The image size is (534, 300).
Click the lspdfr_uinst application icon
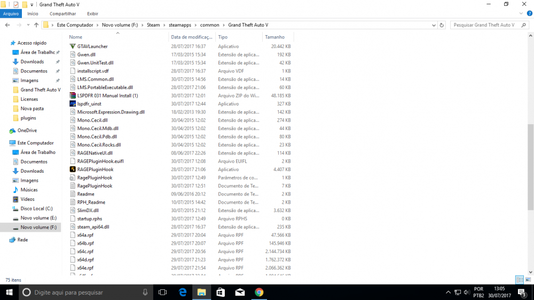(x=73, y=103)
